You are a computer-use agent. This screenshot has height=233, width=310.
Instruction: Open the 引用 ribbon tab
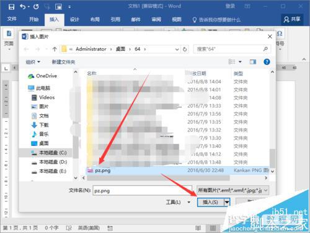click(x=115, y=20)
